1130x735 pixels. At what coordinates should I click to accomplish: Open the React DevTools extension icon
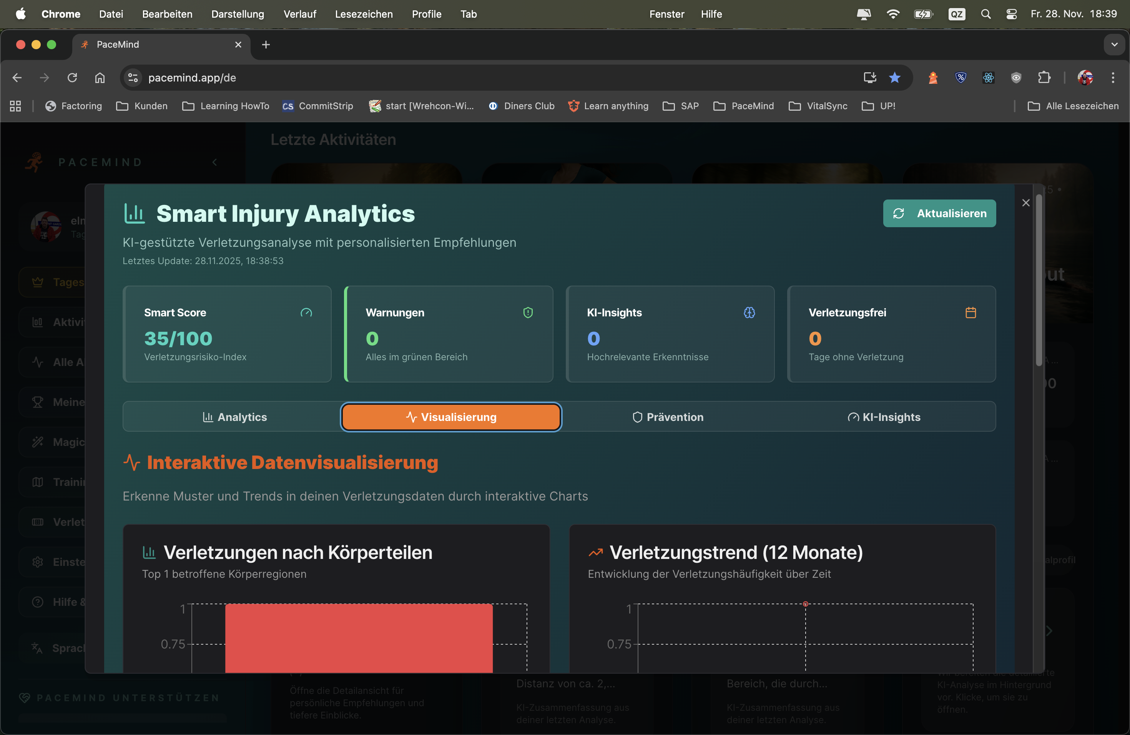[x=988, y=77]
